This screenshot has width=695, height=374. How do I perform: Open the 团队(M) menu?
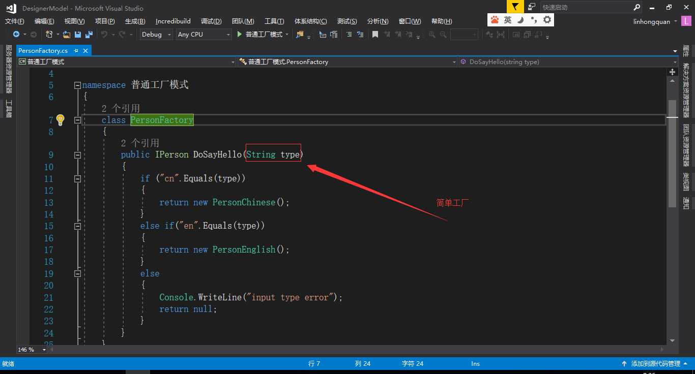243,21
